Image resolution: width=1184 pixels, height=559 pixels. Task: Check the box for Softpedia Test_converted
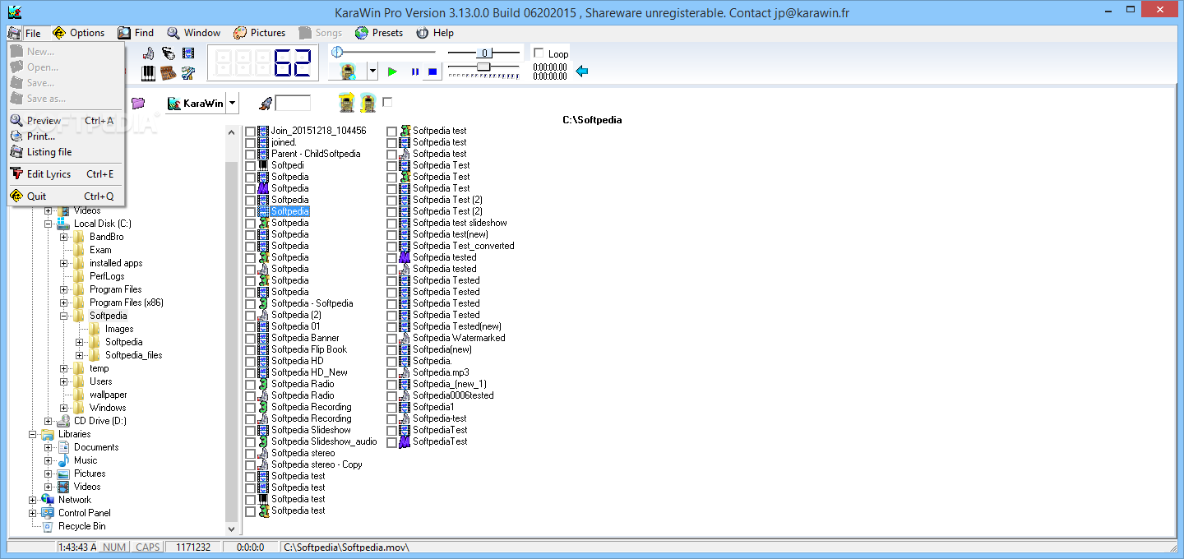[391, 247]
